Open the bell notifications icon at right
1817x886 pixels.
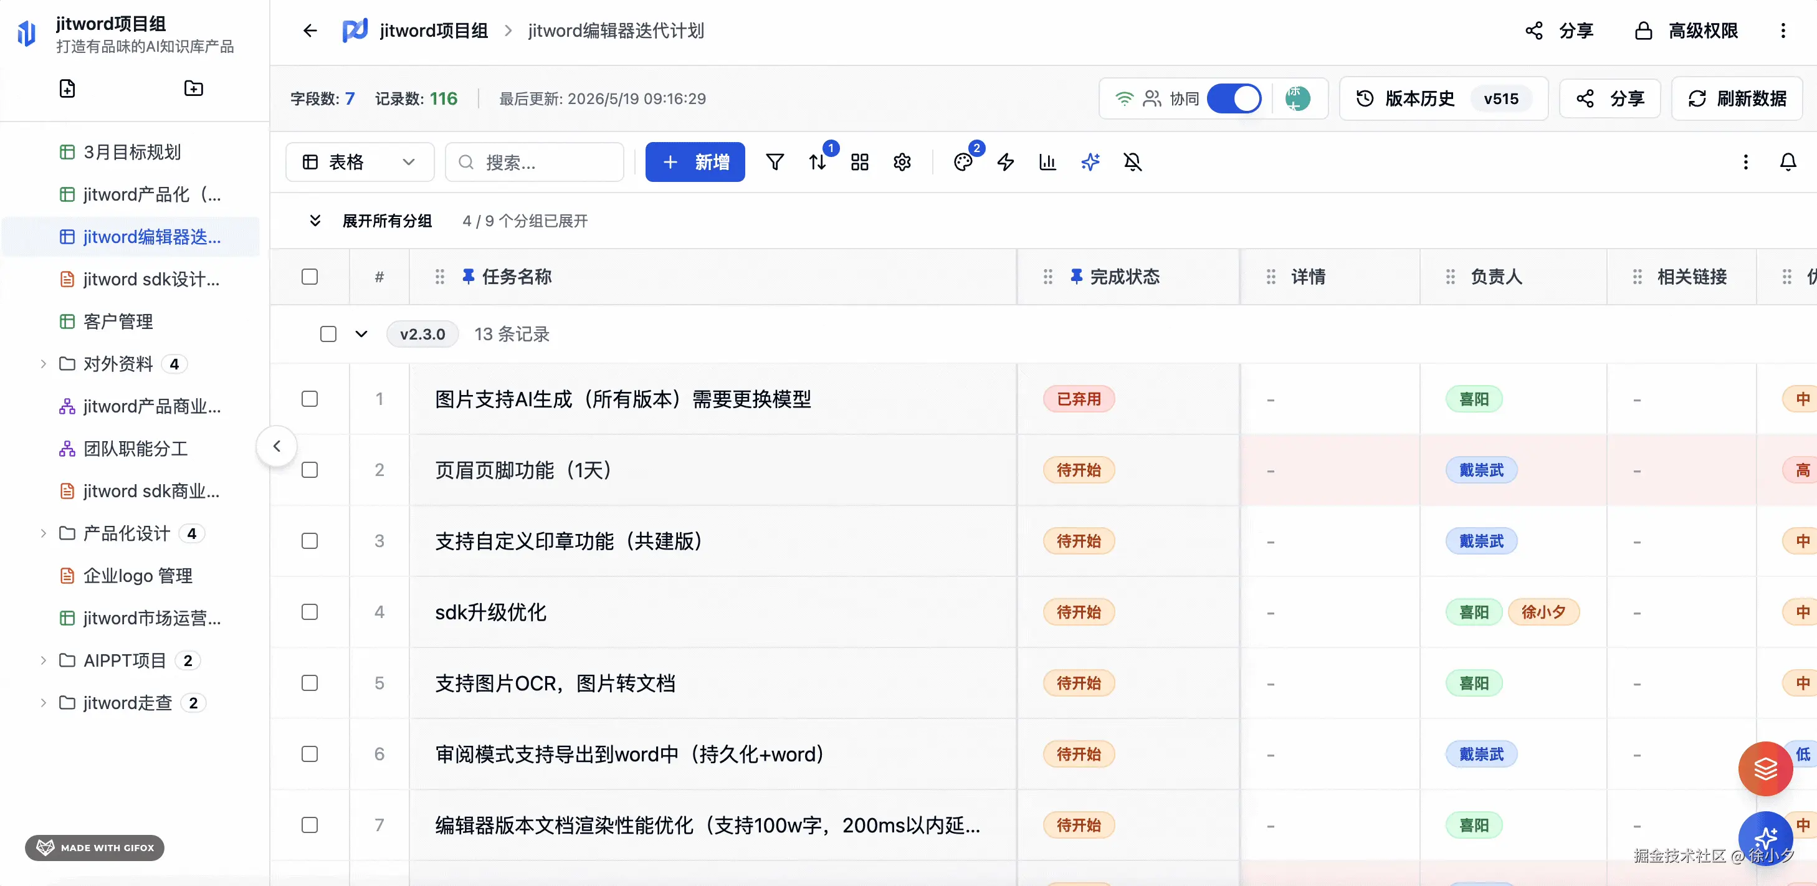[1787, 162]
